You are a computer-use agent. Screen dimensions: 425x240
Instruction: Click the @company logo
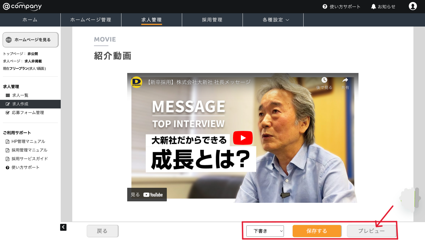[22, 6]
